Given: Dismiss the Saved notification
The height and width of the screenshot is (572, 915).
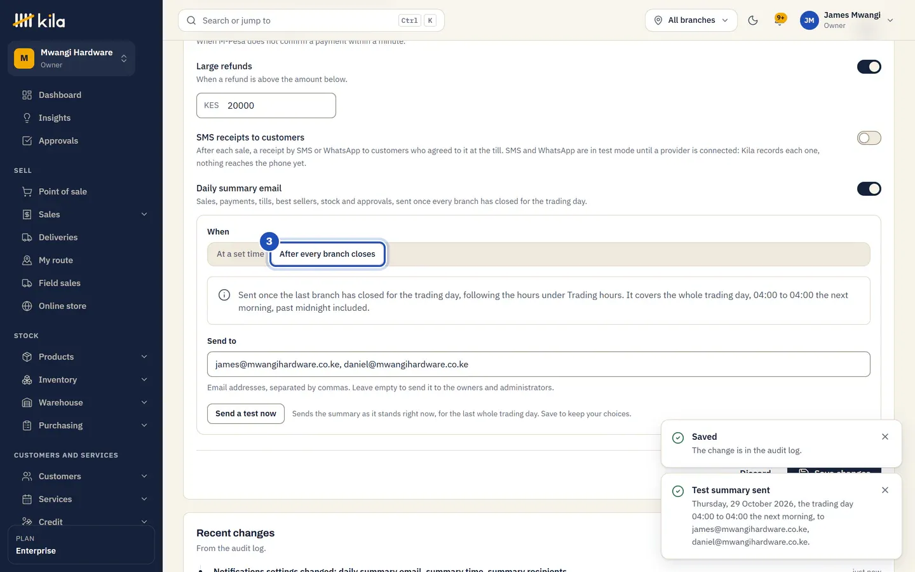Looking at the screenshot, I should 885,437.
